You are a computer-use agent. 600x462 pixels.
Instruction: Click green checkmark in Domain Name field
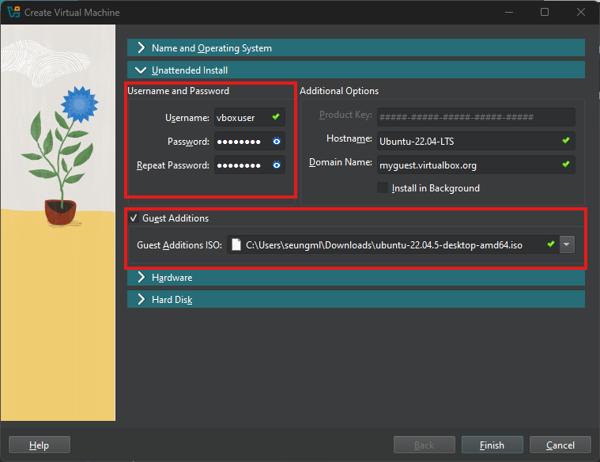(566, 165)
